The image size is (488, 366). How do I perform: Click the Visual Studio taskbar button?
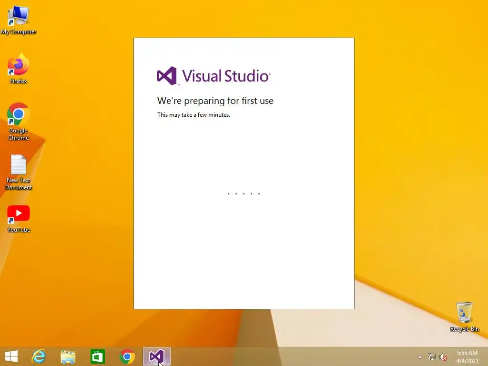point(156,356)
